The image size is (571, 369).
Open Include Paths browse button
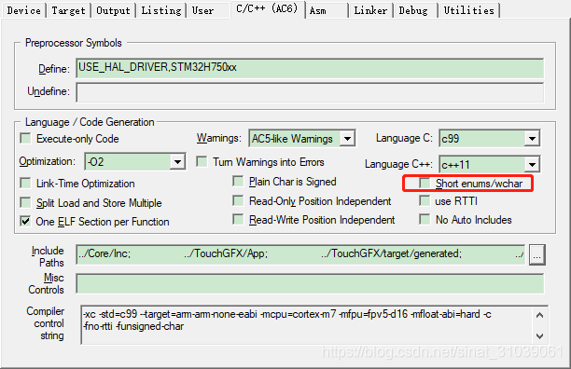point(537,254)
